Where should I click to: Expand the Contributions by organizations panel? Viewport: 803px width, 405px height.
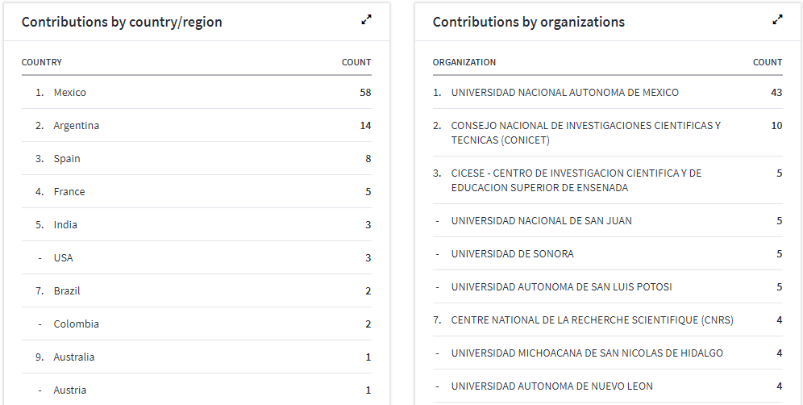pos(777,20)
